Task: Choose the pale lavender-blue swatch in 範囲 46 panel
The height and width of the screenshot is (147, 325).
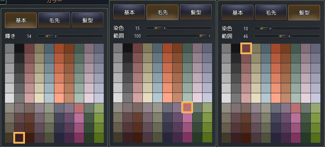Action: (315, 98)
